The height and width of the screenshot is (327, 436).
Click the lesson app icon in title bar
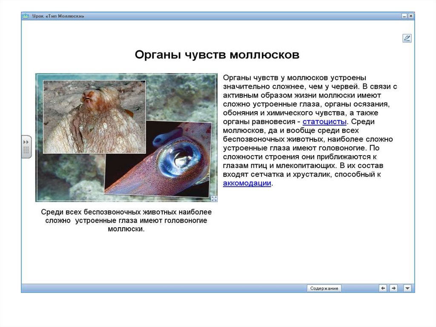pos(26,16)
